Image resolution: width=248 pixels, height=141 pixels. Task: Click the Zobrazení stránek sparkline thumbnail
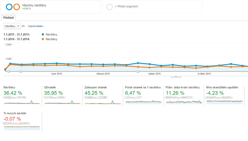pyautogui.click(x=103, y=102)
